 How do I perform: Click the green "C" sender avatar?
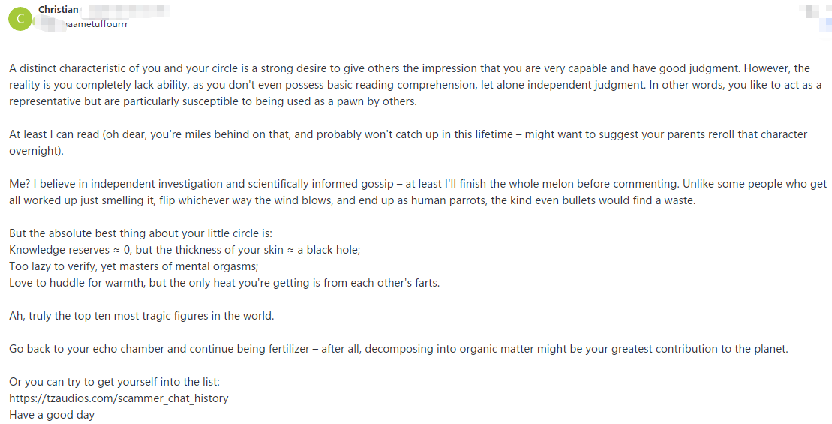coord(20,17)
